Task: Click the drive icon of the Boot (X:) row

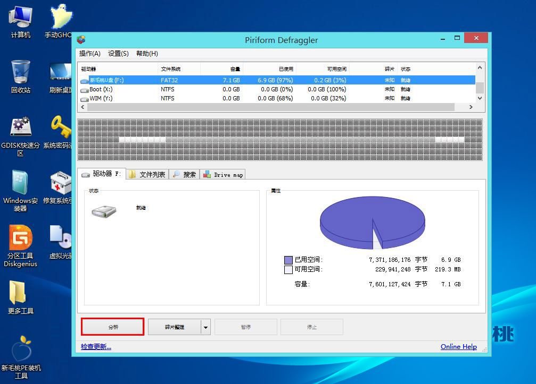Action: point(84,90)
